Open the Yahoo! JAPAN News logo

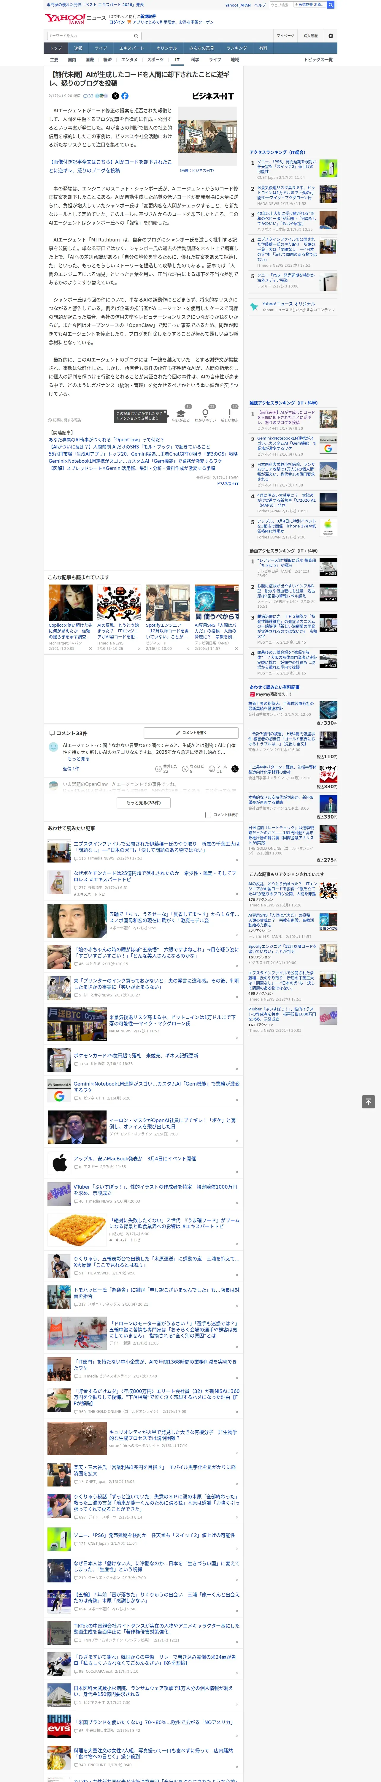click(x=75, y=19)
